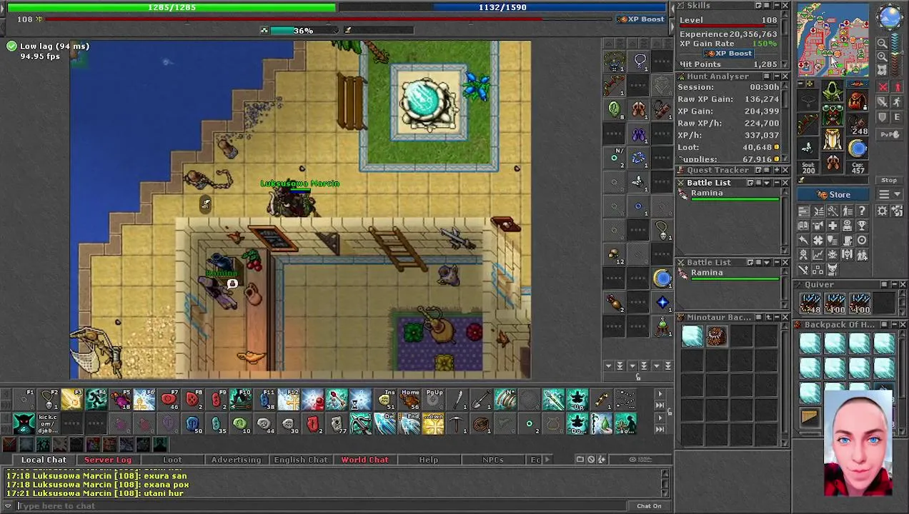This screenshot has width=909, height=514.
Task: Open the target circle icon
Action: click(862, 240)
